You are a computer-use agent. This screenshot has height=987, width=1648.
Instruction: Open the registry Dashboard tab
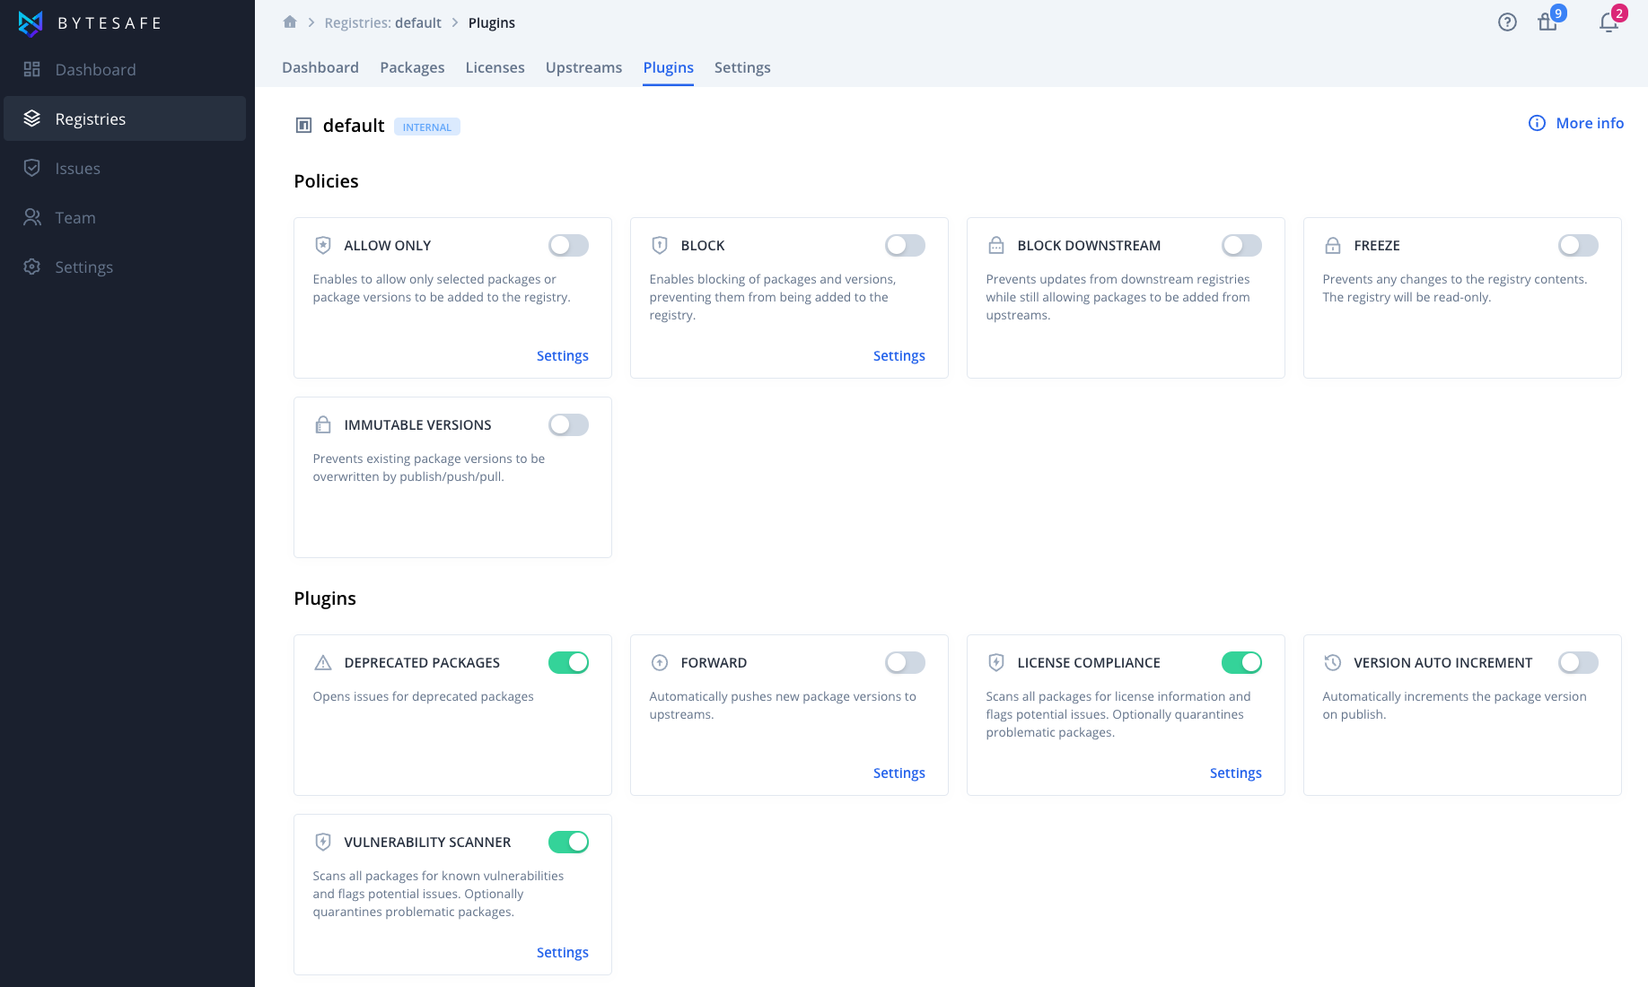320,67
